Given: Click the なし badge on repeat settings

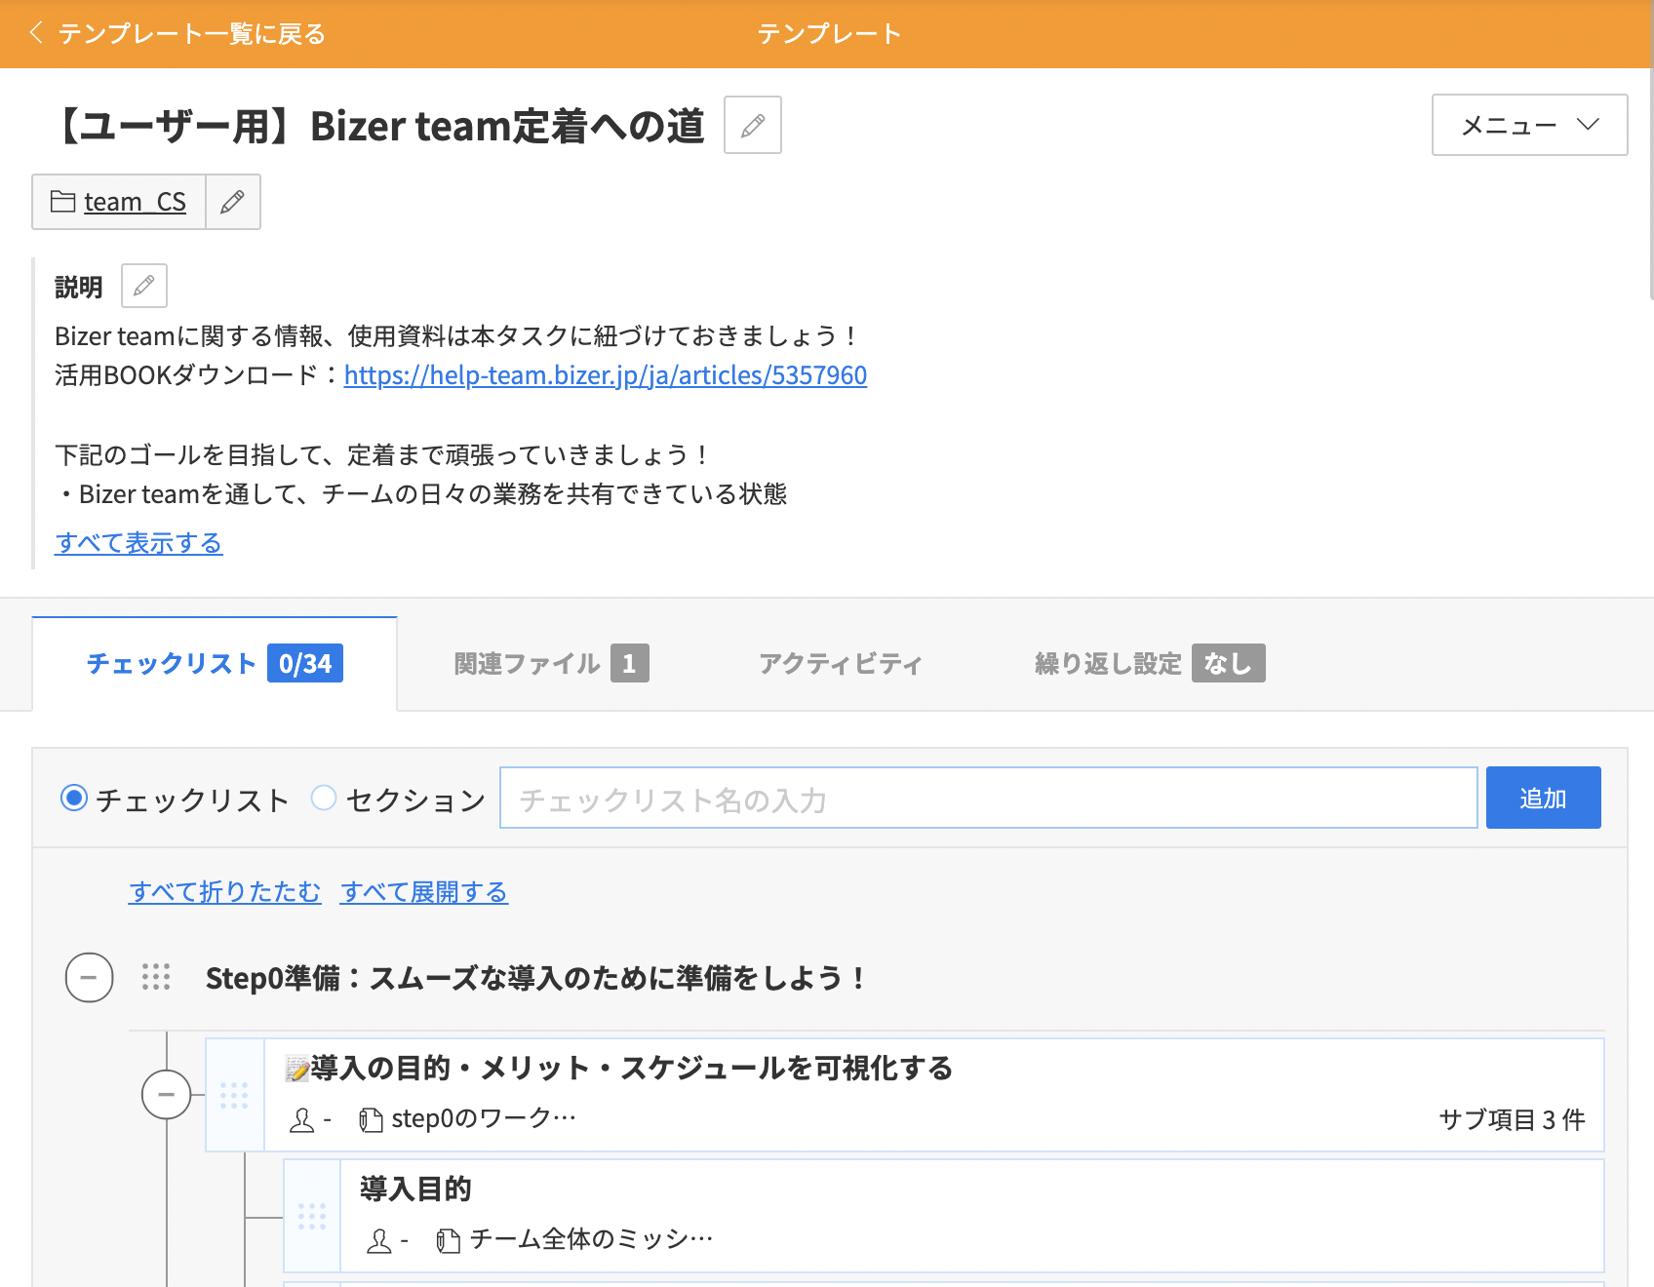Looking at the screenshot, I should coord(1228,663).
